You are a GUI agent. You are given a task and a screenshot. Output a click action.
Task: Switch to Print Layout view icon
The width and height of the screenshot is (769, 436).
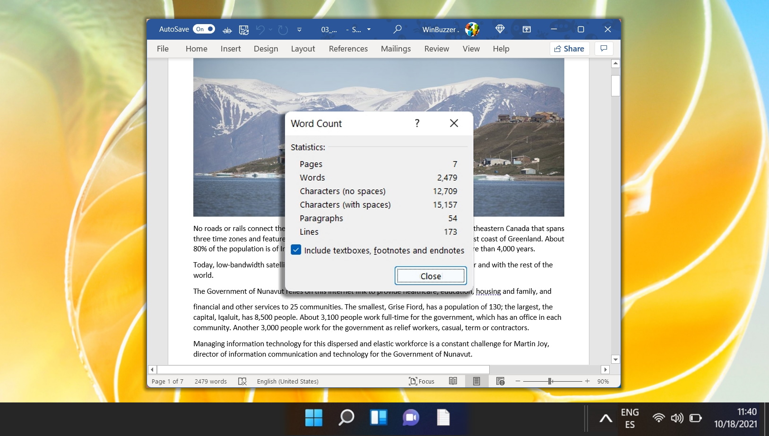tap(476, 381)
